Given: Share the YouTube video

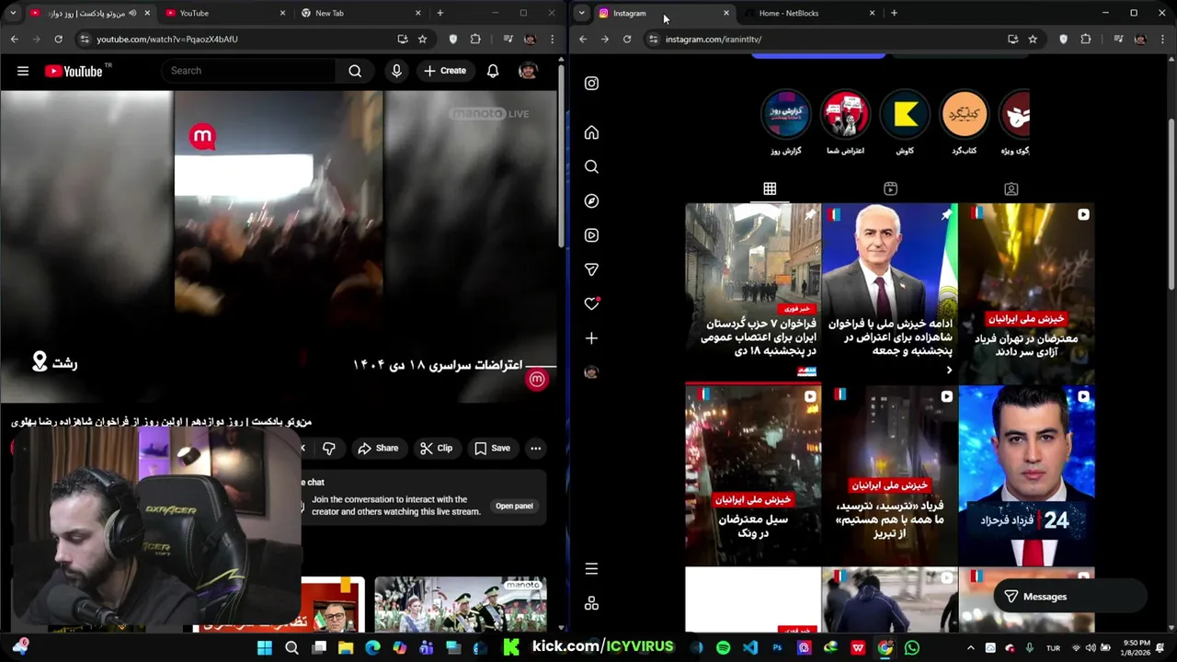Looking at the screenshot, I should coord(378,448).
